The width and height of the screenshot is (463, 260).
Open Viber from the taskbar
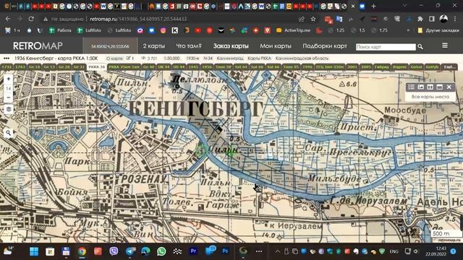[114, 251]
